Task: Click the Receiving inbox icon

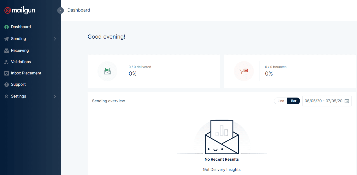Action: (x=6, y=50)
